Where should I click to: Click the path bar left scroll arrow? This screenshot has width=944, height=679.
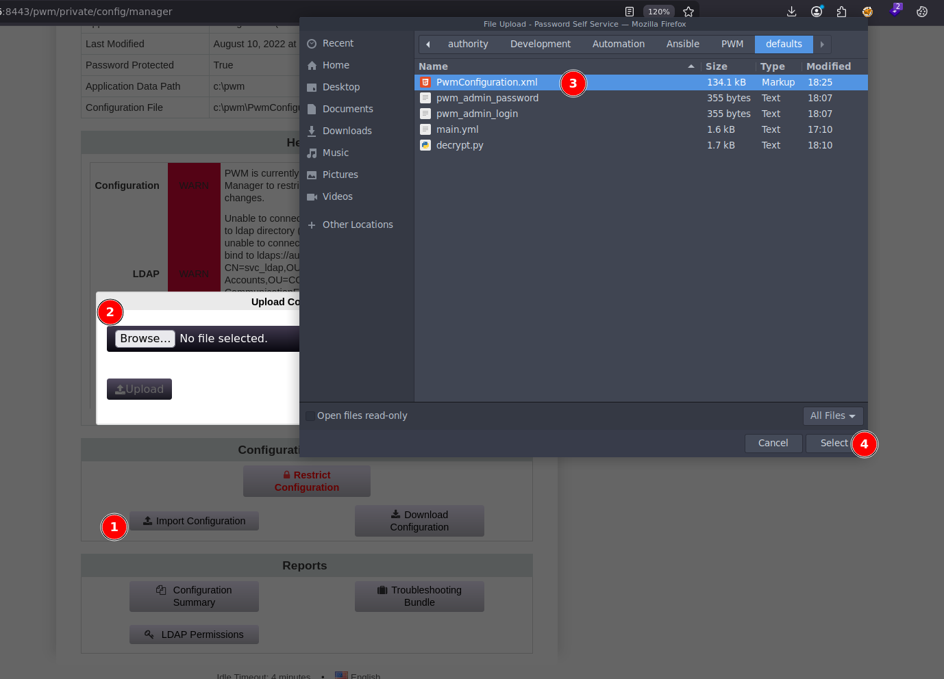point(428,44)
